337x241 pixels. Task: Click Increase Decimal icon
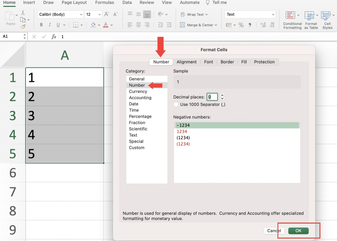click(x=263, y=25)
